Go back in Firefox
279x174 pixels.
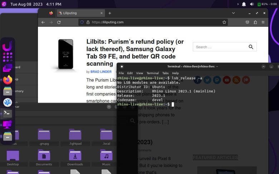pyautogui.click(x=43, y=22)
